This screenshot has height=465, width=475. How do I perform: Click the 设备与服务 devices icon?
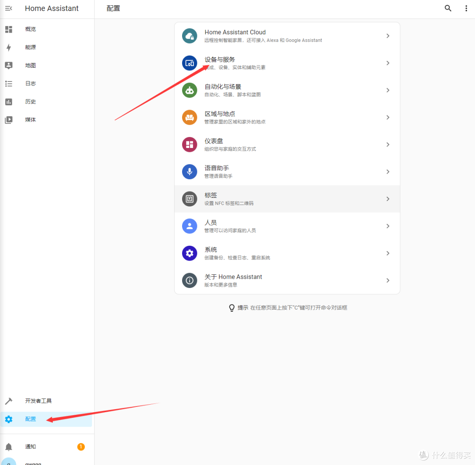[190, 63]
